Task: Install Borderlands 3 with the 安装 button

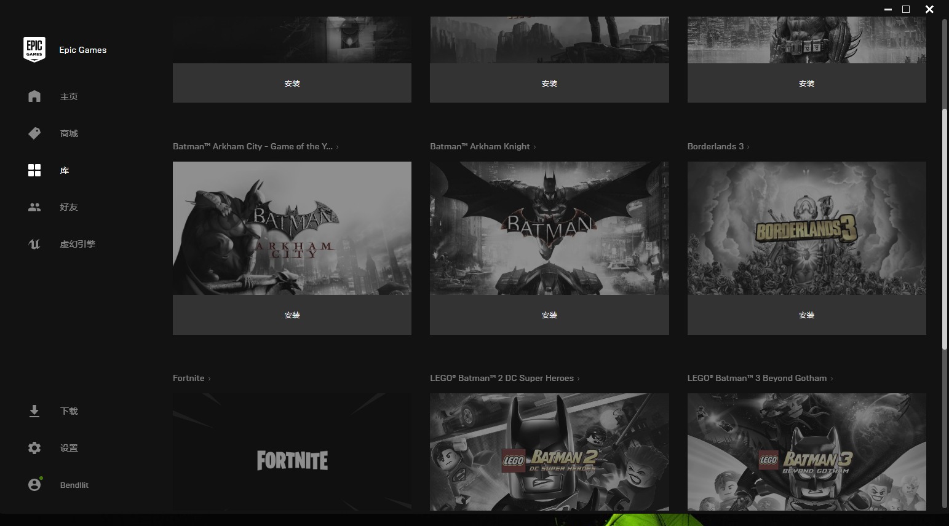Action: (x=806, y=315)
